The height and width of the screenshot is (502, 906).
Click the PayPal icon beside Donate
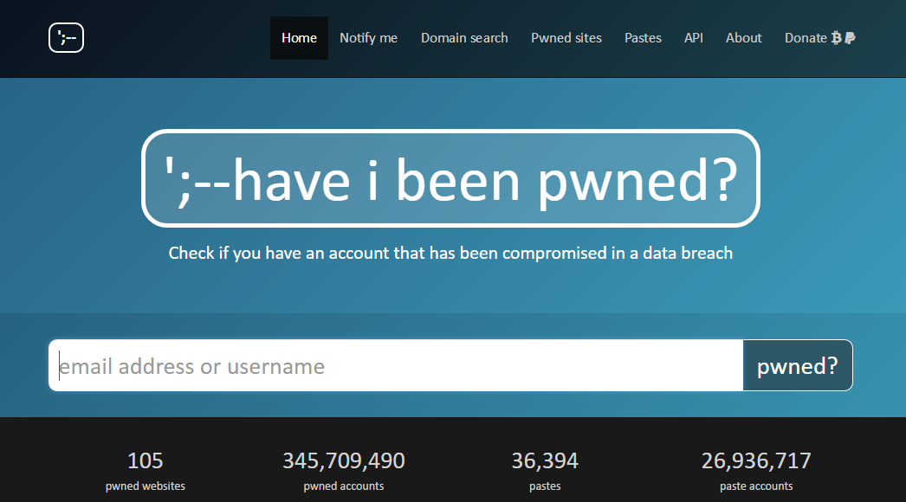coord(850,38)
